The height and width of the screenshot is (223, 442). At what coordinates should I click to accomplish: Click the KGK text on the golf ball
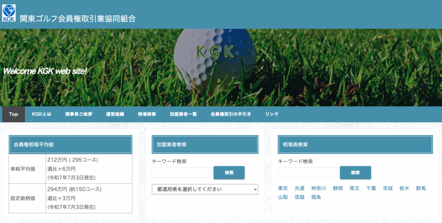(x=215, y=51)
